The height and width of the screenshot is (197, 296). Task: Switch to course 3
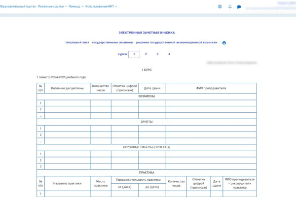pos(157,54)
